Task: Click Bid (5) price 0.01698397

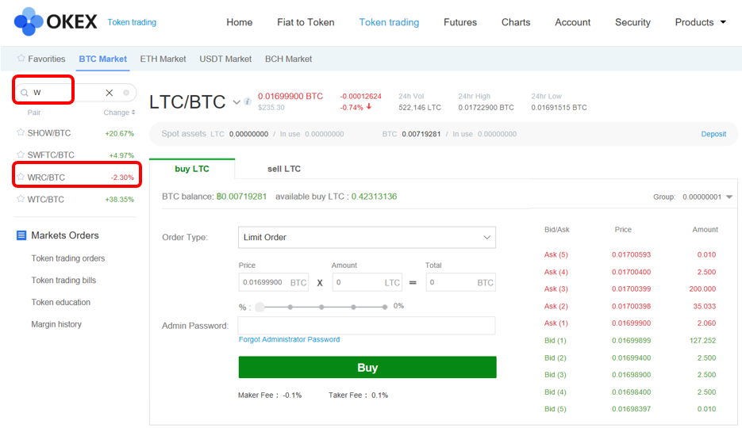Action: coord(631,409)
